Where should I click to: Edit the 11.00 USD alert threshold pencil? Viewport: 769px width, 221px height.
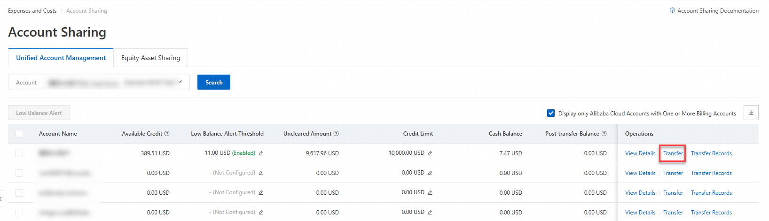tap(261, 153)
